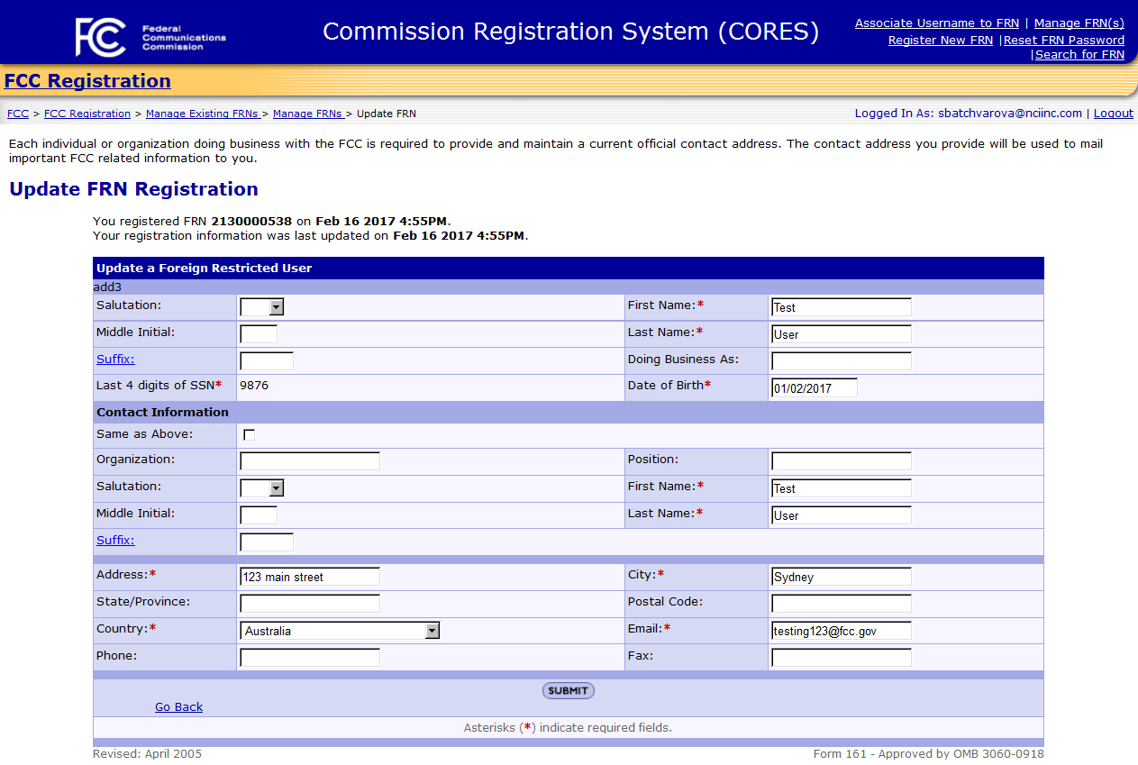Focus the Date of Birth field

pos(814,388)
